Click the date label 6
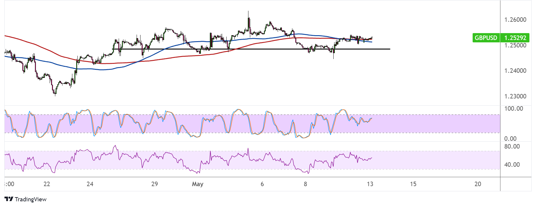 pos(262,184)
